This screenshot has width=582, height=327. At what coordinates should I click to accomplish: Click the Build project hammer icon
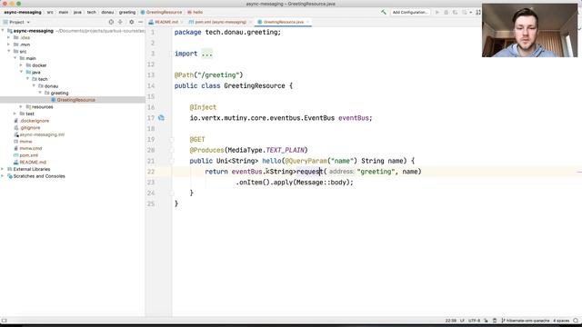click(x=384, y=12)
